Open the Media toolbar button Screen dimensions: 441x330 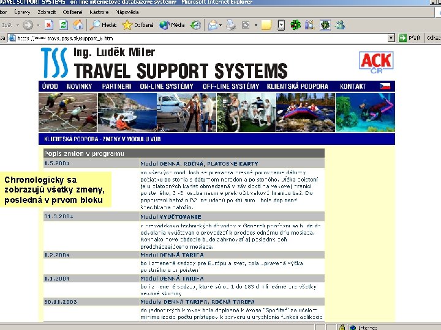pyautogui.click(x=172, y=25)
